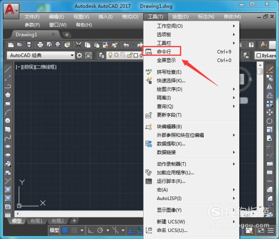Viewport: 279px width, 239px height.
Task: Select the Line tool in Draw toolbar
Action: (x=8, y=69)
